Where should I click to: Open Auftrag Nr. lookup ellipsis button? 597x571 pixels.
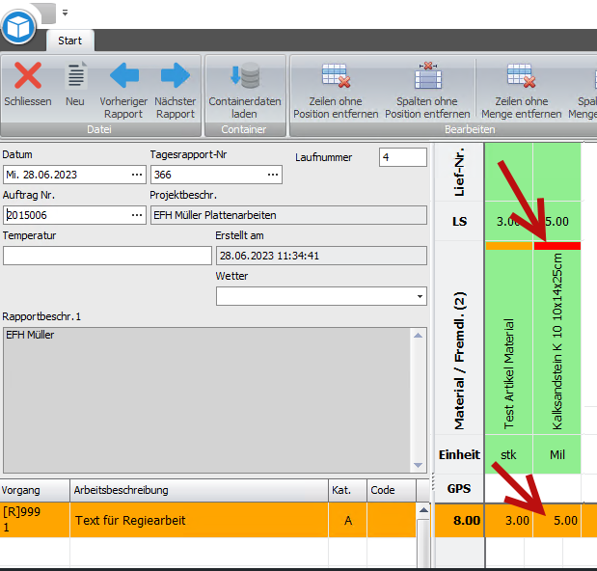pyautogui.click(x=136, y=215)
